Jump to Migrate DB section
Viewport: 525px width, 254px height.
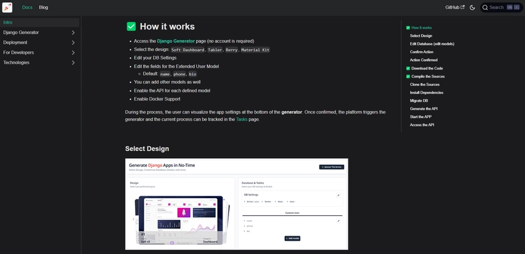pyautogui.click(x=419, y=100)
